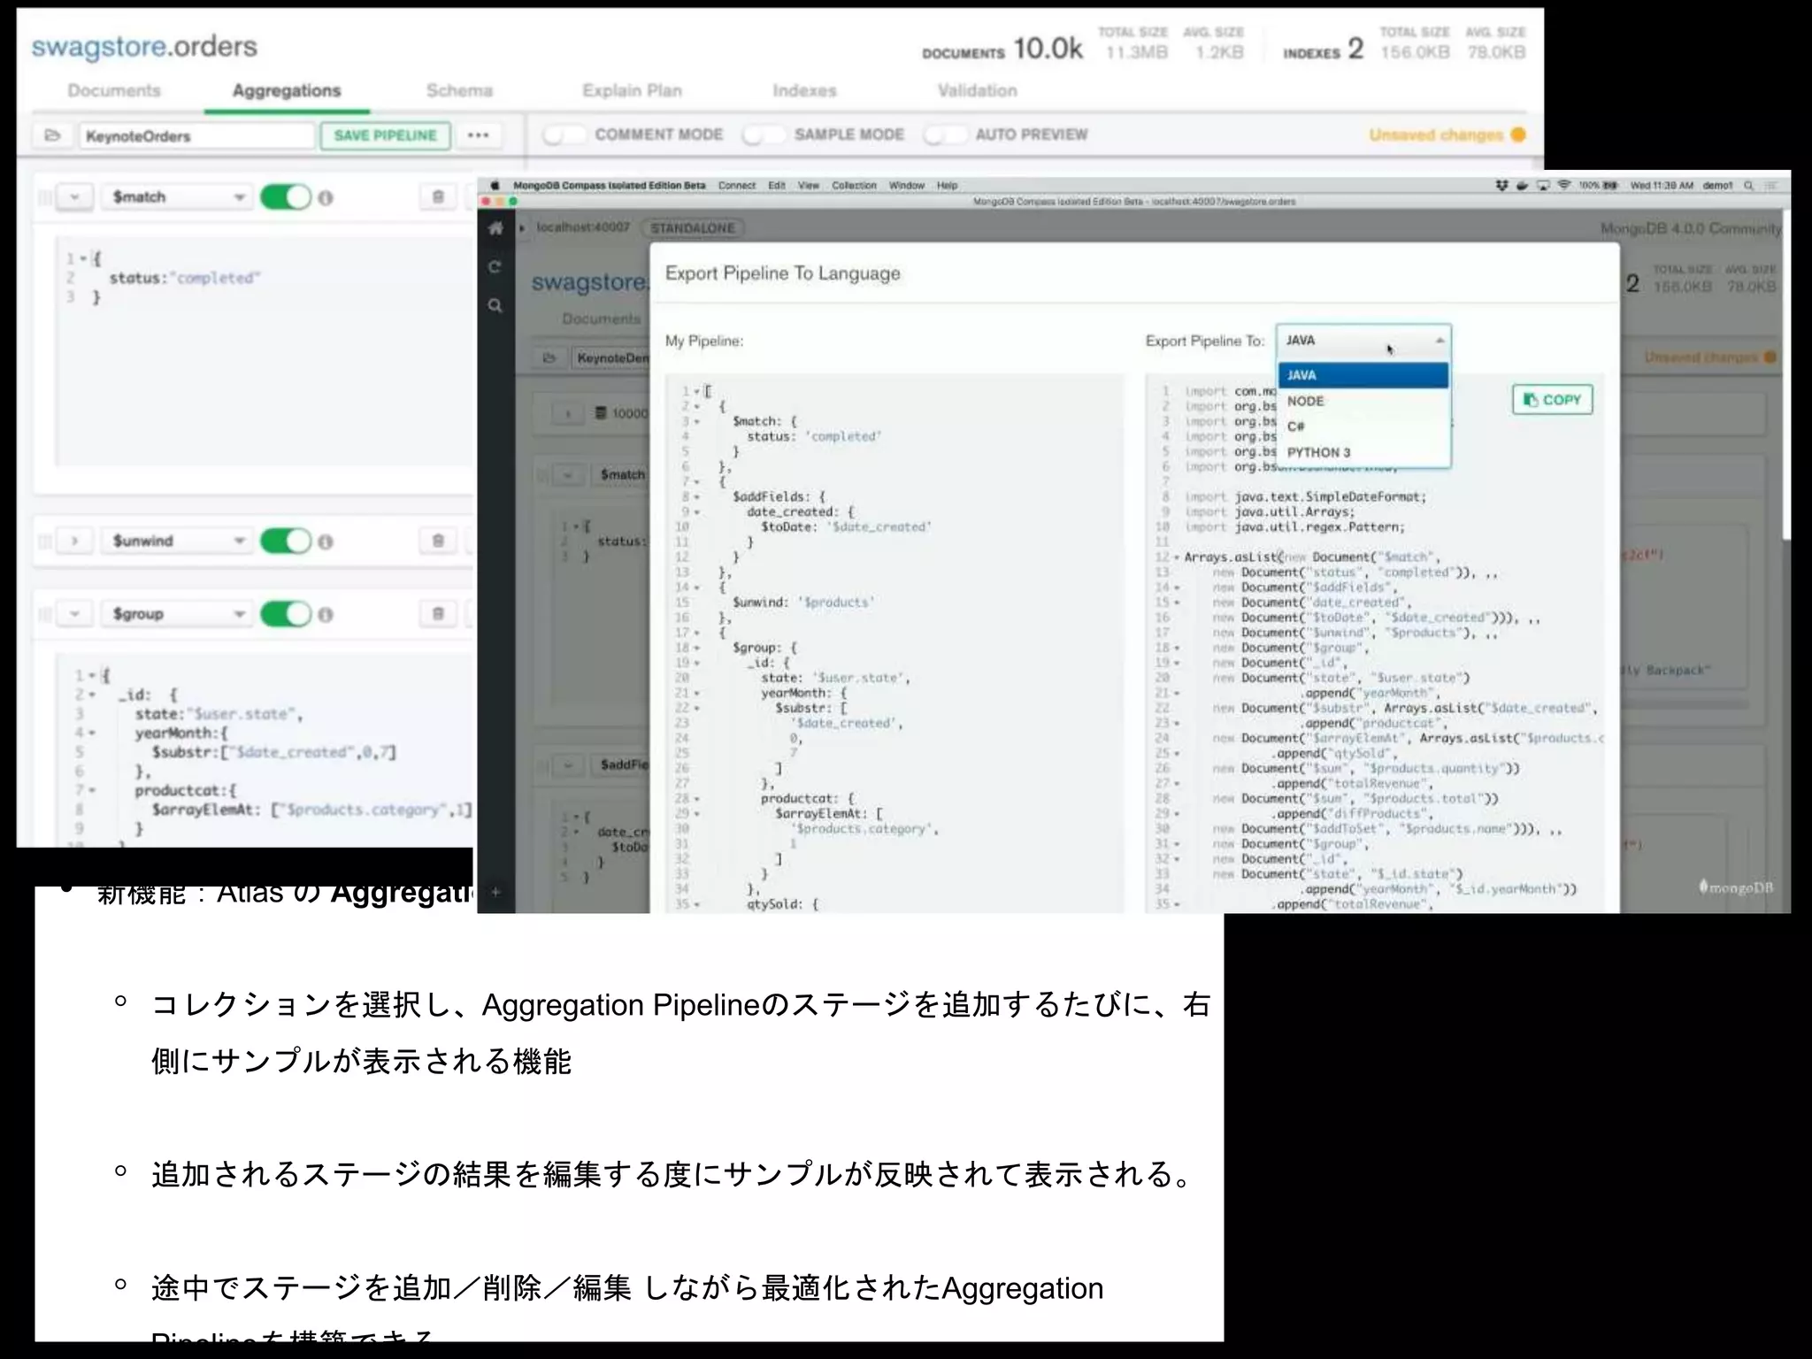Click the swagstore.orders namespace title
The image size is (1812, 1359).
(x=144, y=46)
